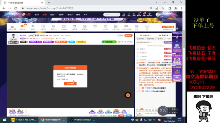Viewport: 220px width, 123px height.
Task: Switch to the first leaderboard tab
Action: pos(140,39)
